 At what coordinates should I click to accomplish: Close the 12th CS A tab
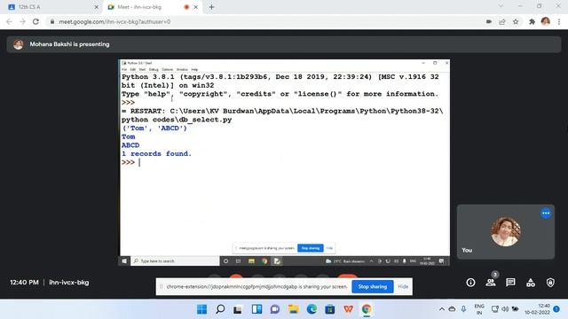[x=97, y=7]
